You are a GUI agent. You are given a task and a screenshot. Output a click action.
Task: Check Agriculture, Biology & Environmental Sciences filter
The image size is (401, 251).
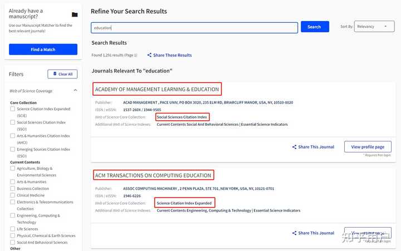[x=12, y=169]
